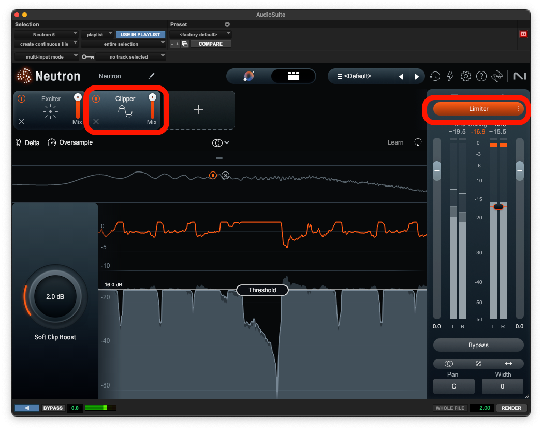Click the RENDER button
The image size is (542, 430).
511,408
